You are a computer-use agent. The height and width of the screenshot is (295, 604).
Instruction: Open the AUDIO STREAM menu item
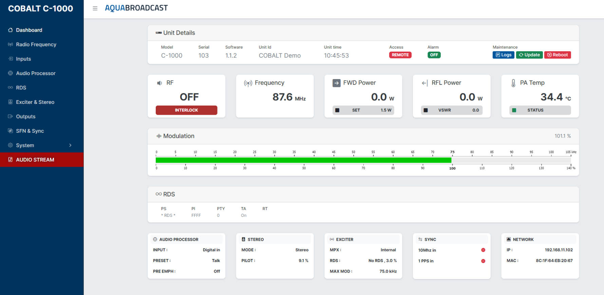tap(42, 160)
